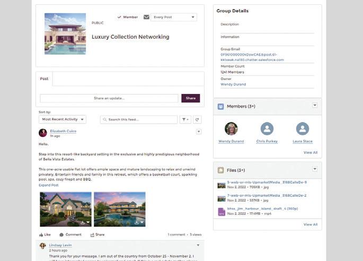
Task: Click View All under Files
Action: [x=311, y=224]
